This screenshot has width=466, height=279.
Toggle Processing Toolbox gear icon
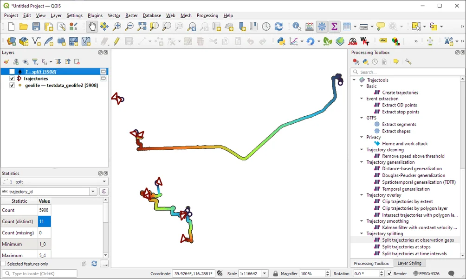pos(322,27)
